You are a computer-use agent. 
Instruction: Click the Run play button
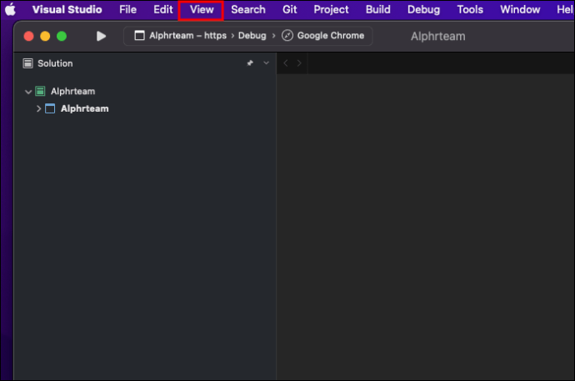[x=101, y=36]
